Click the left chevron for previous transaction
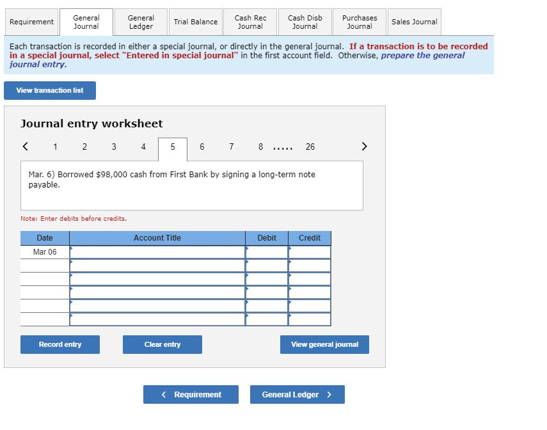The image size is (547, 430). [x=25, y=147]
